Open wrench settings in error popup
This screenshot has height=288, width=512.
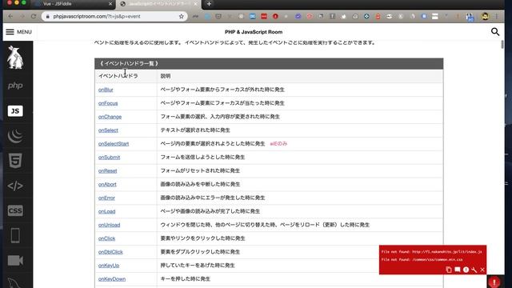[474, 270]
